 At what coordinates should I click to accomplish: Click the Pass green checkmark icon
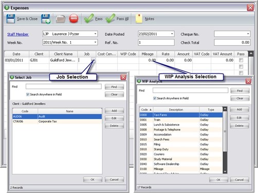[x=89, y=18]
